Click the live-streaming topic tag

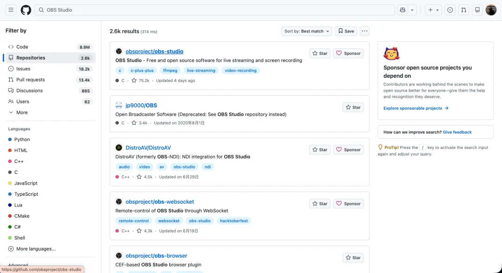pos(201,71)
